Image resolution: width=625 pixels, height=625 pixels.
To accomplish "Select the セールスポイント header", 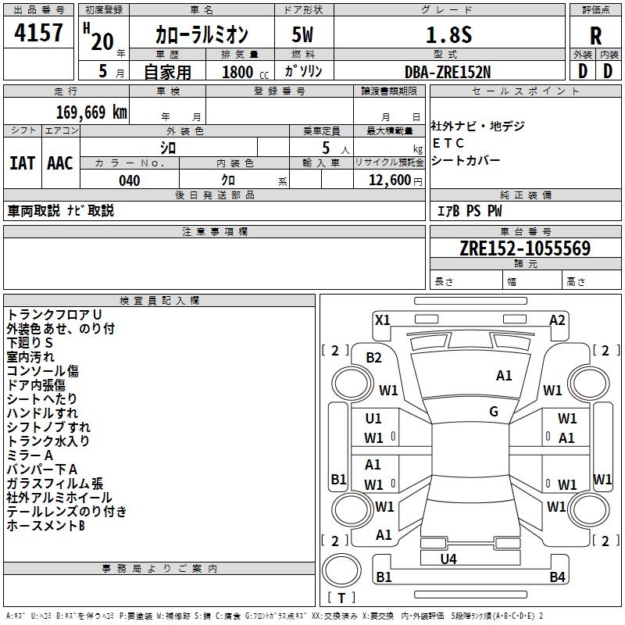I will point(525,91).
